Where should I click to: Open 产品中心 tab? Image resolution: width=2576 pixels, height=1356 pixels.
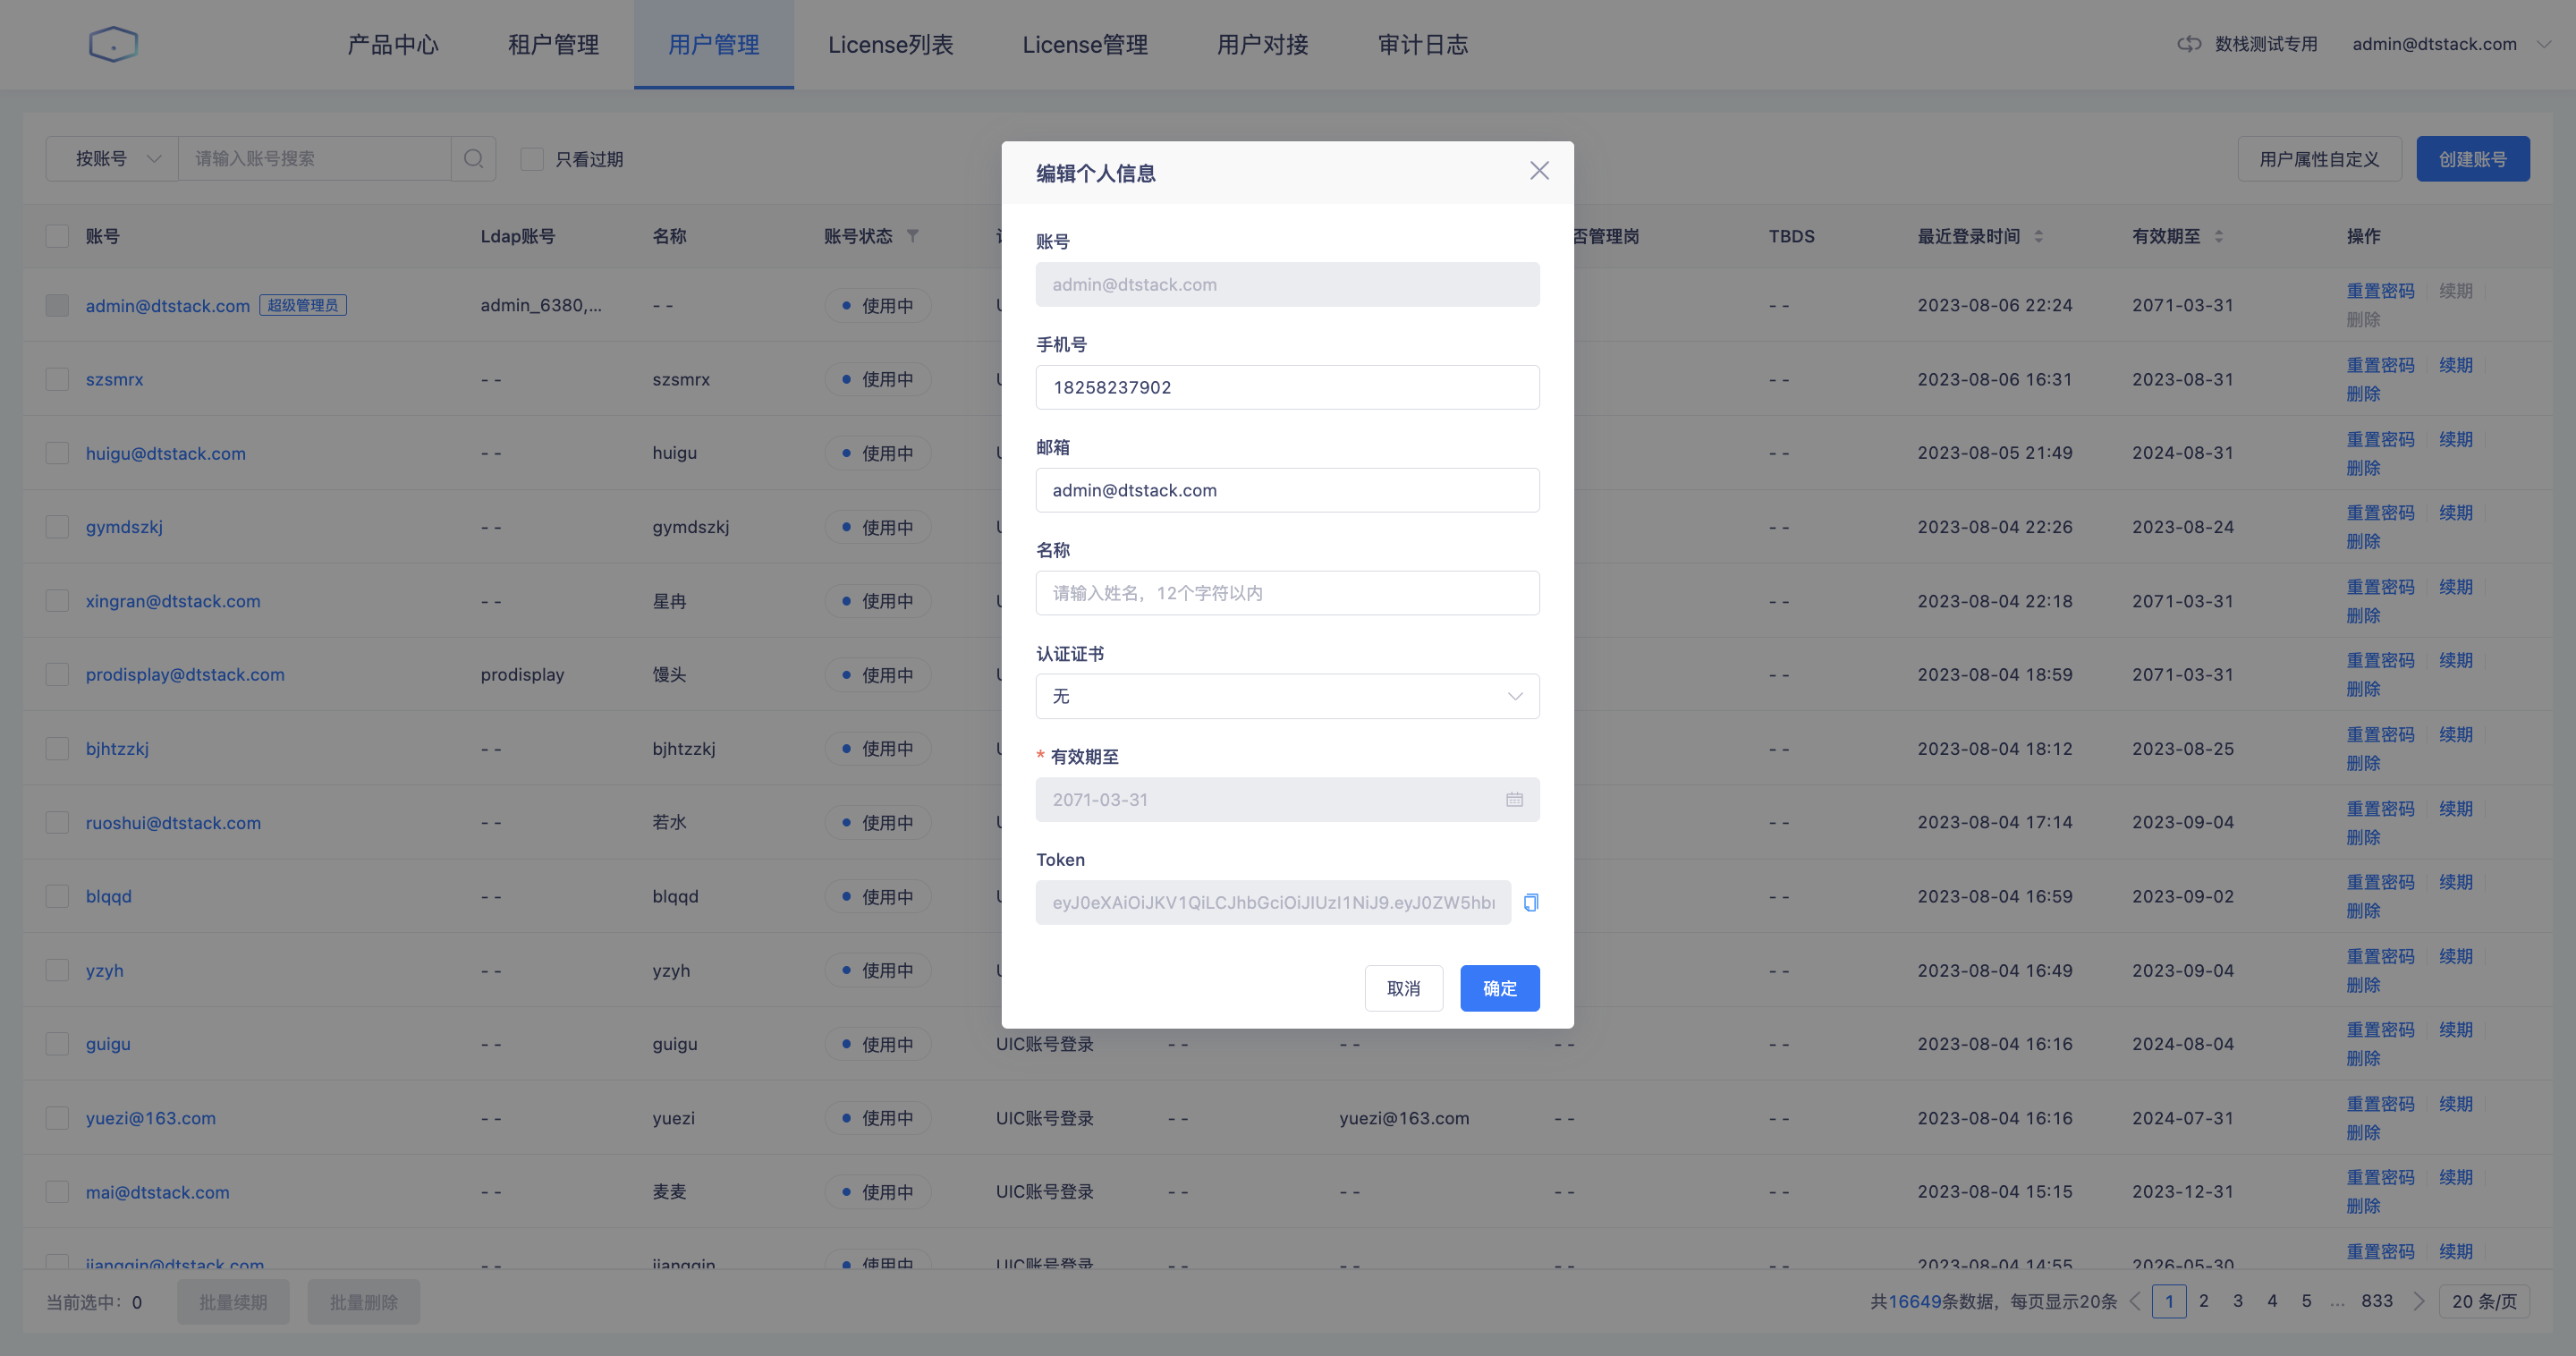click(x=393, y=44)
